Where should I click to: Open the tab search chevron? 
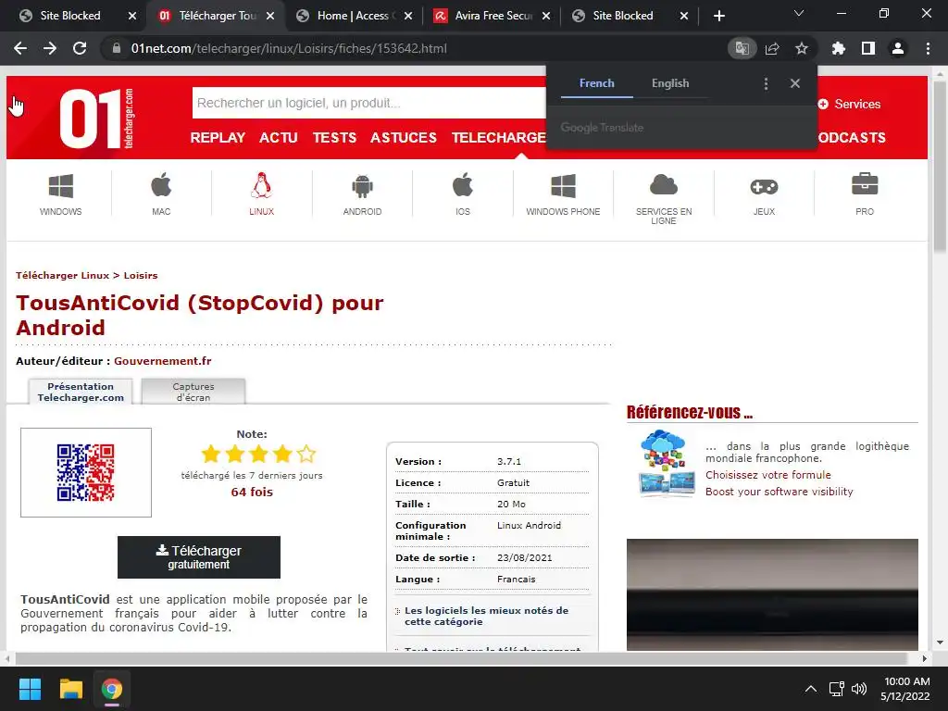coord(799,13)
